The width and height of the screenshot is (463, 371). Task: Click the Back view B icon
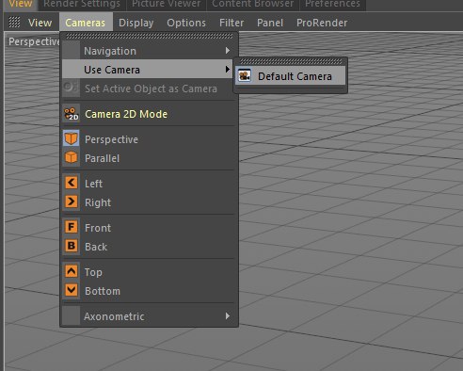[72, 246]
